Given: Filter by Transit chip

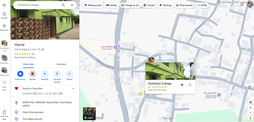Looking at the screenshot, I should pyautogui.click(x=149, y=5).
